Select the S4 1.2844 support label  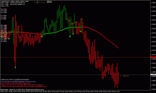click(x=4, y=40)
